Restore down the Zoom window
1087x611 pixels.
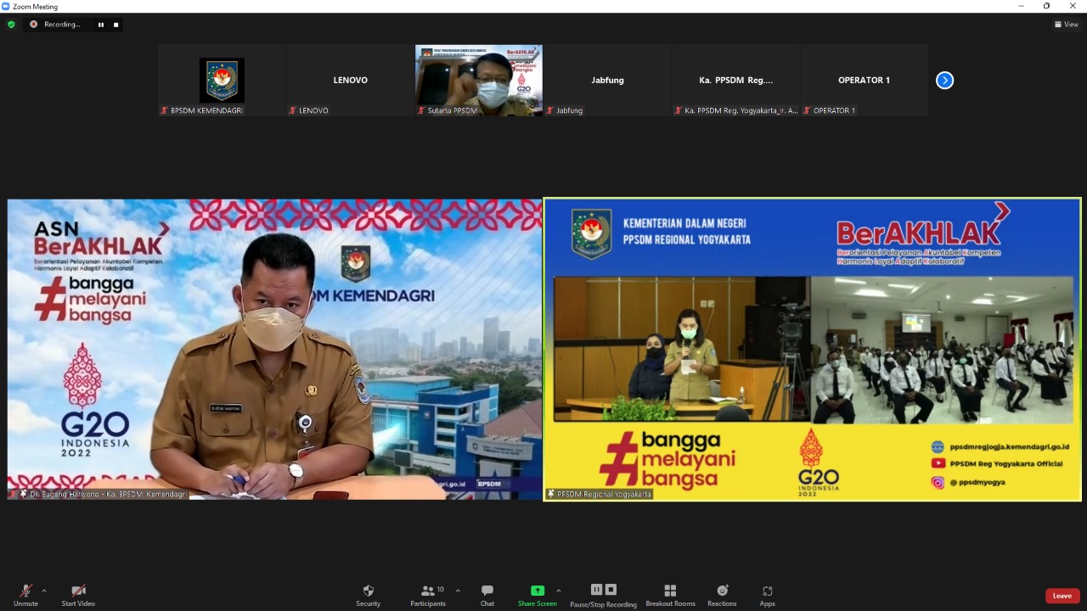click(x=1046, y=6)
